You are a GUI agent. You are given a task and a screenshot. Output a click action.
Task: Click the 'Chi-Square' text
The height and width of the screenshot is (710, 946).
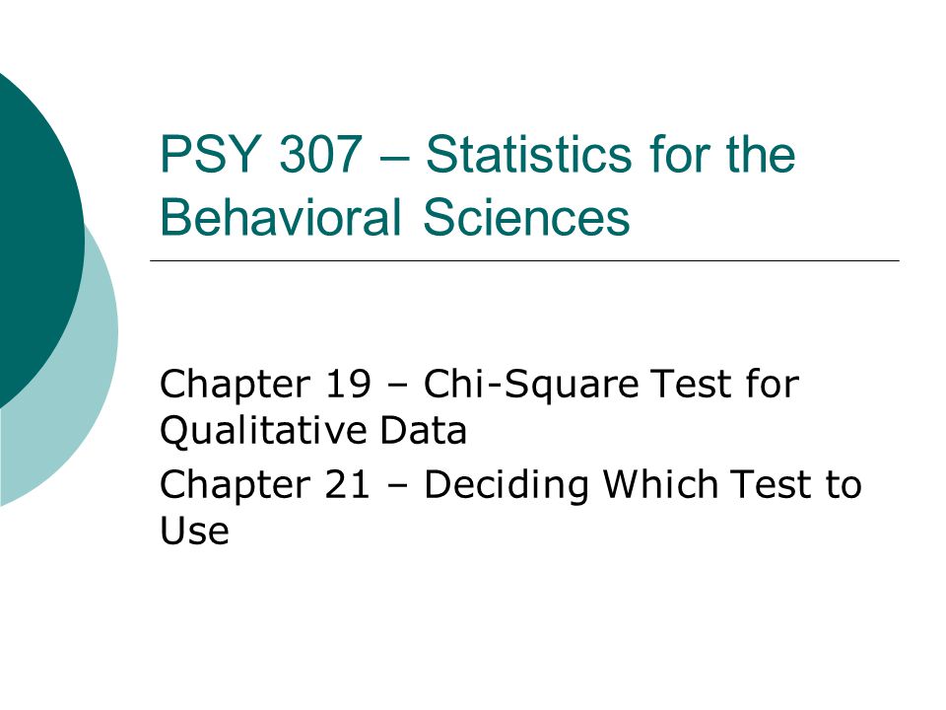(x=531, y=386)
